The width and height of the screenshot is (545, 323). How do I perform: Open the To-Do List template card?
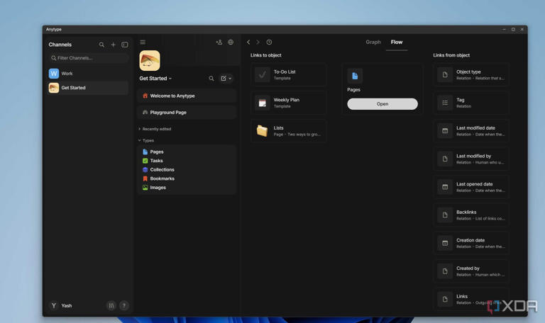click(289, 74)
